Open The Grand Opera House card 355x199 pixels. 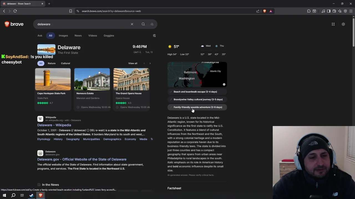[x=131, y=89]
